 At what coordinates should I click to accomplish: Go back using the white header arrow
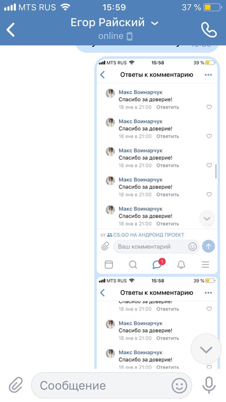tap(11, 29)
